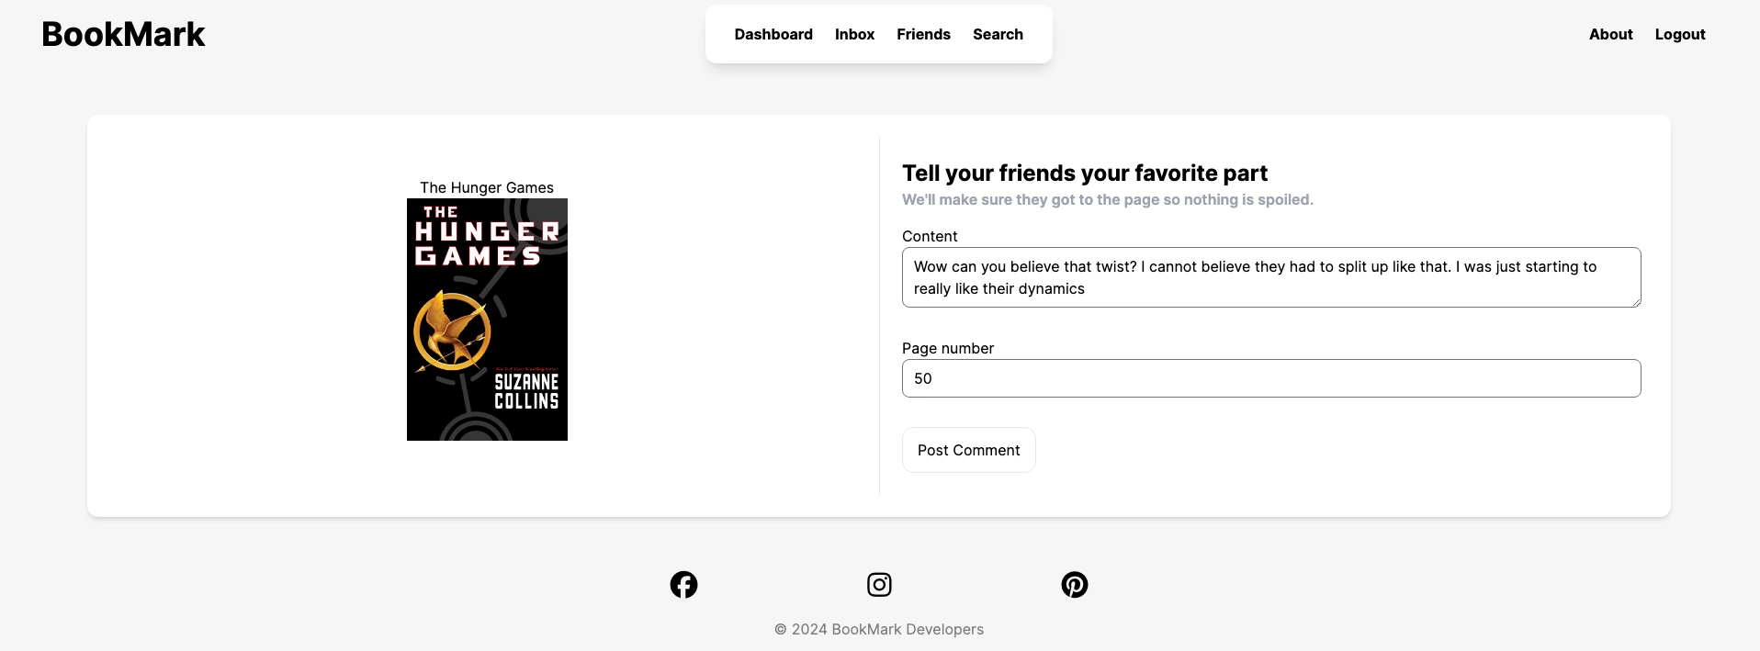
Task: Open the Friends nav item
Action: coord(923,34)
